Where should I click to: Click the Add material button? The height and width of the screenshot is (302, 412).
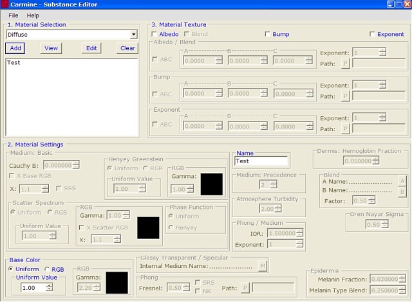click(15, 48)
